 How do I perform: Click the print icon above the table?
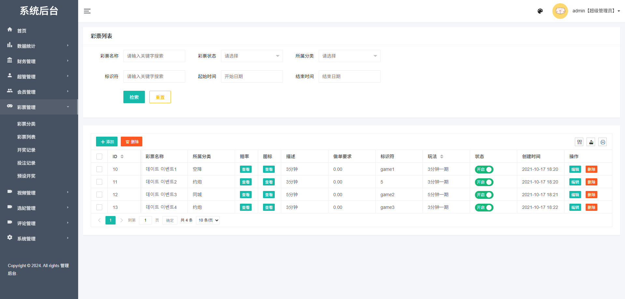coord(603,142)
